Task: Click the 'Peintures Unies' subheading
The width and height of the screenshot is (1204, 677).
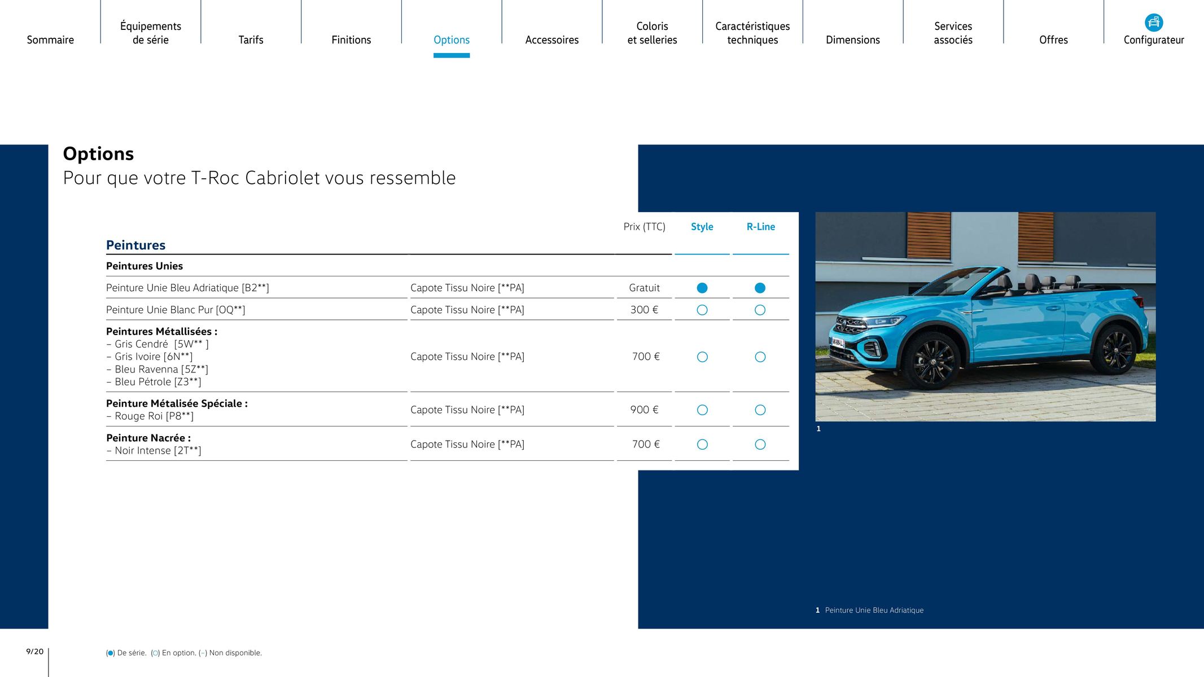Action: click(x=145, y=266)
